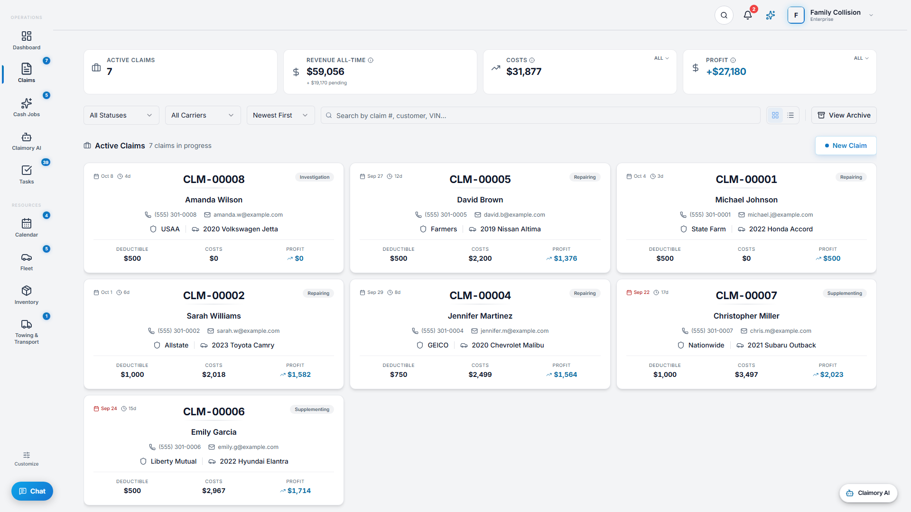Click Jennifer Martinez customer name
This screenshot has width=911, height=512.
tap(480, 316)
